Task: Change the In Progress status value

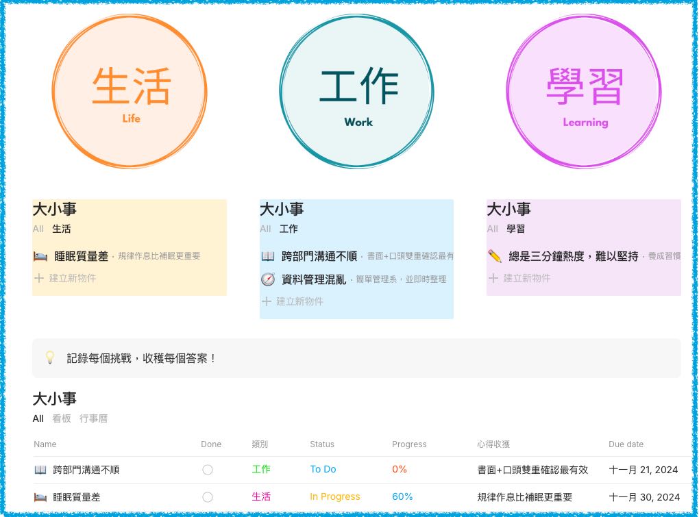Action: click(334, 496)
